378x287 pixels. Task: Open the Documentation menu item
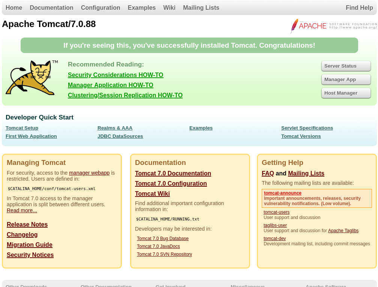[x=51, y=8]
